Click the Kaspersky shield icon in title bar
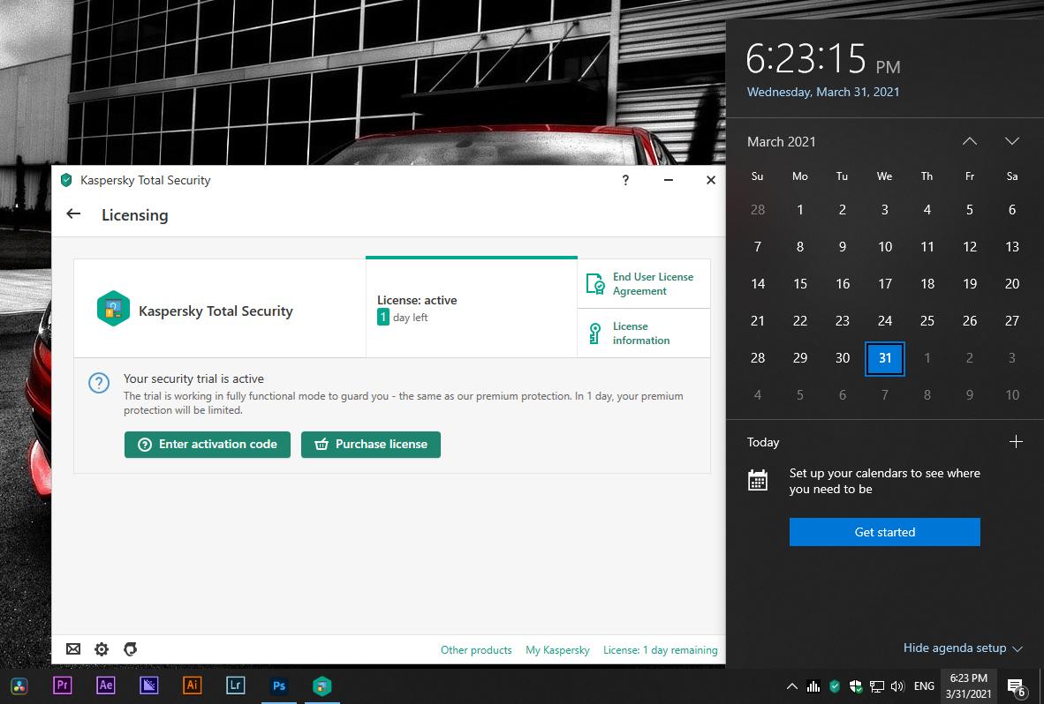 pyautogui.click(x=66, y=180)
